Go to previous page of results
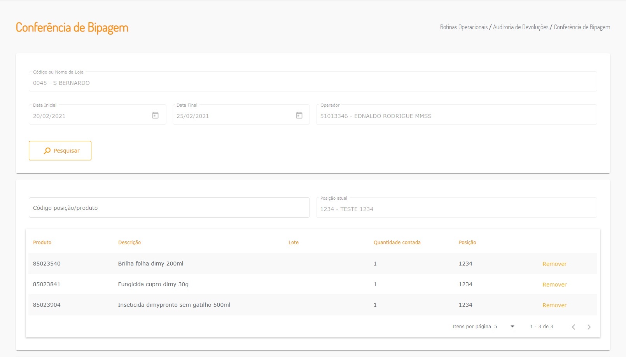The image size is (626, 357). click(x=574, y=327)
